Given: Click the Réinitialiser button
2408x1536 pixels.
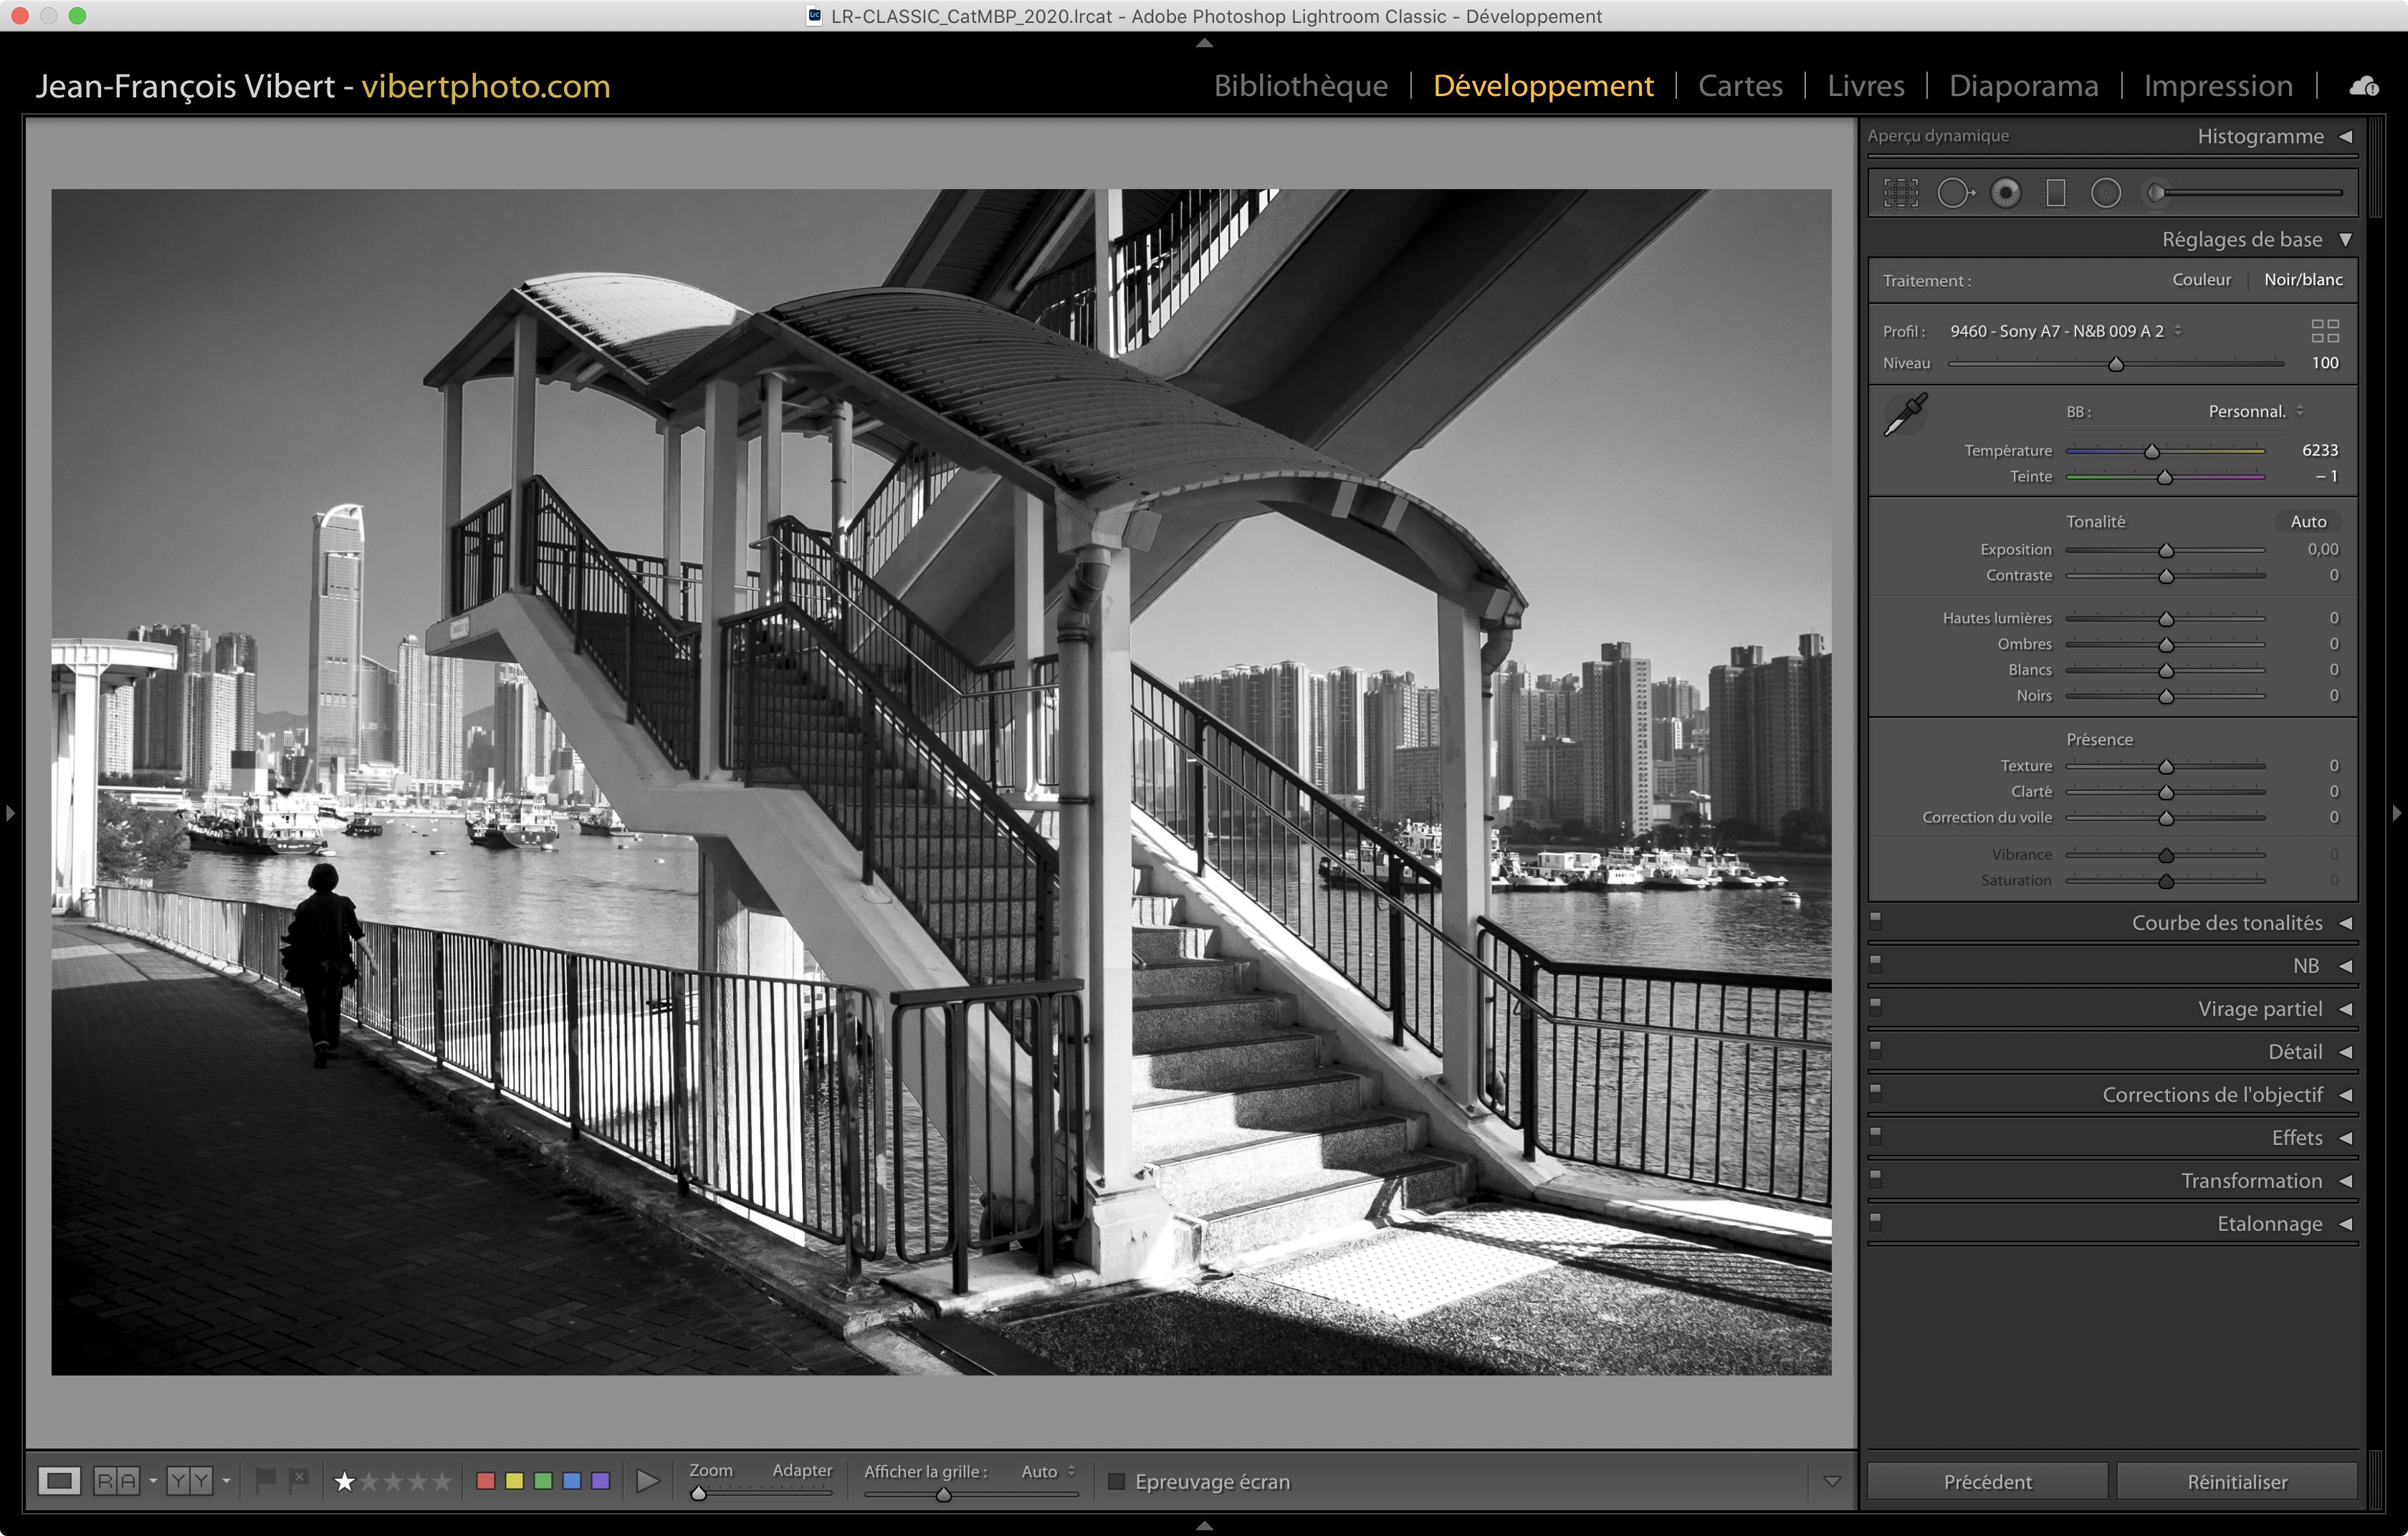Looking at the screenshot, I should 2237,1481.
